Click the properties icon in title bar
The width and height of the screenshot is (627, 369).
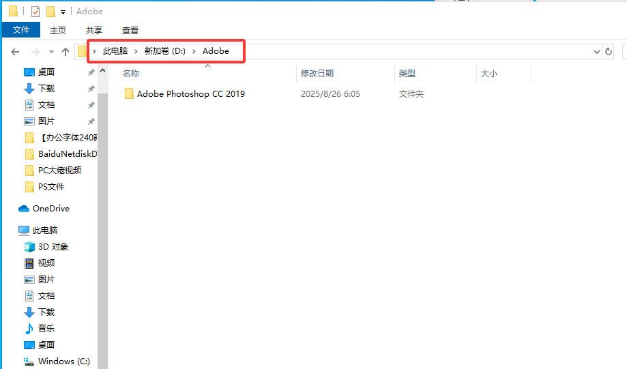[x=35, y=12]
